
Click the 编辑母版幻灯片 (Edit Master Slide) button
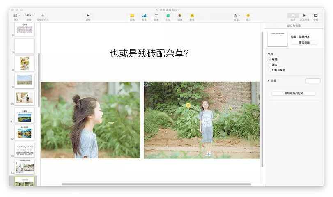[x=294, y=94]
